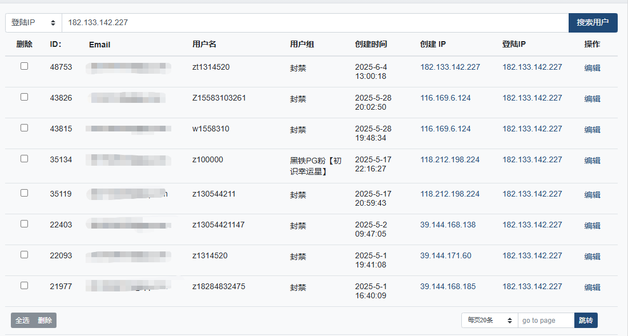Open creation IP 118.212.198.224 for ID 35119
628x336 pixels.
point(450,194)
